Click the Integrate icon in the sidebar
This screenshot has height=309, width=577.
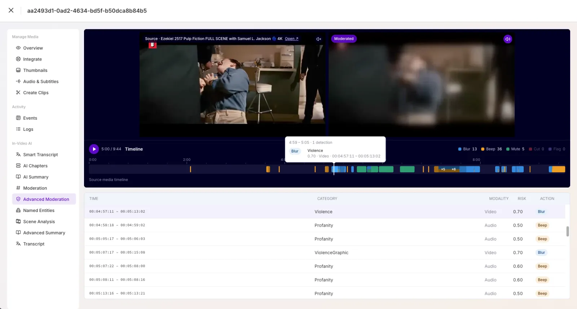(18, 59)
